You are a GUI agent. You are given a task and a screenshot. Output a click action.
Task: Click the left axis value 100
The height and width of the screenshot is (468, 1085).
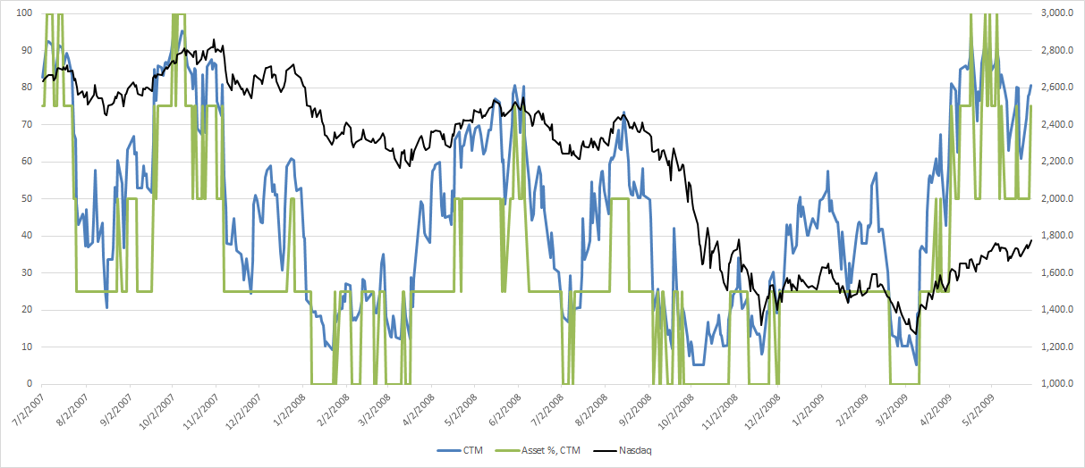pos(25,13)
